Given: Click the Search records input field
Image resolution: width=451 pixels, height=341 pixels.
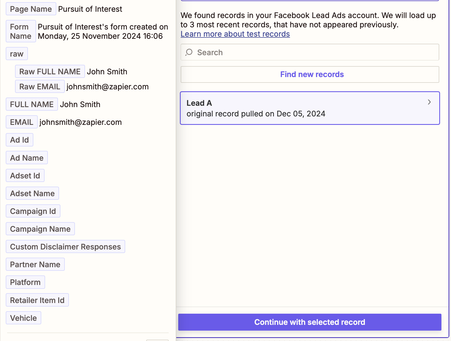Looking at the screenshot, I should (310, 52).
